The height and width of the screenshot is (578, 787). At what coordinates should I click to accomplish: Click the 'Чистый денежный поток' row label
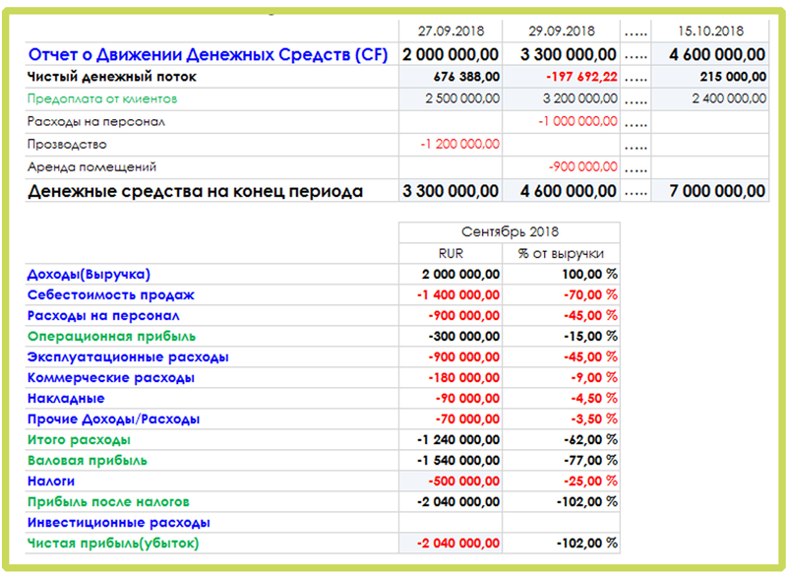111,77
